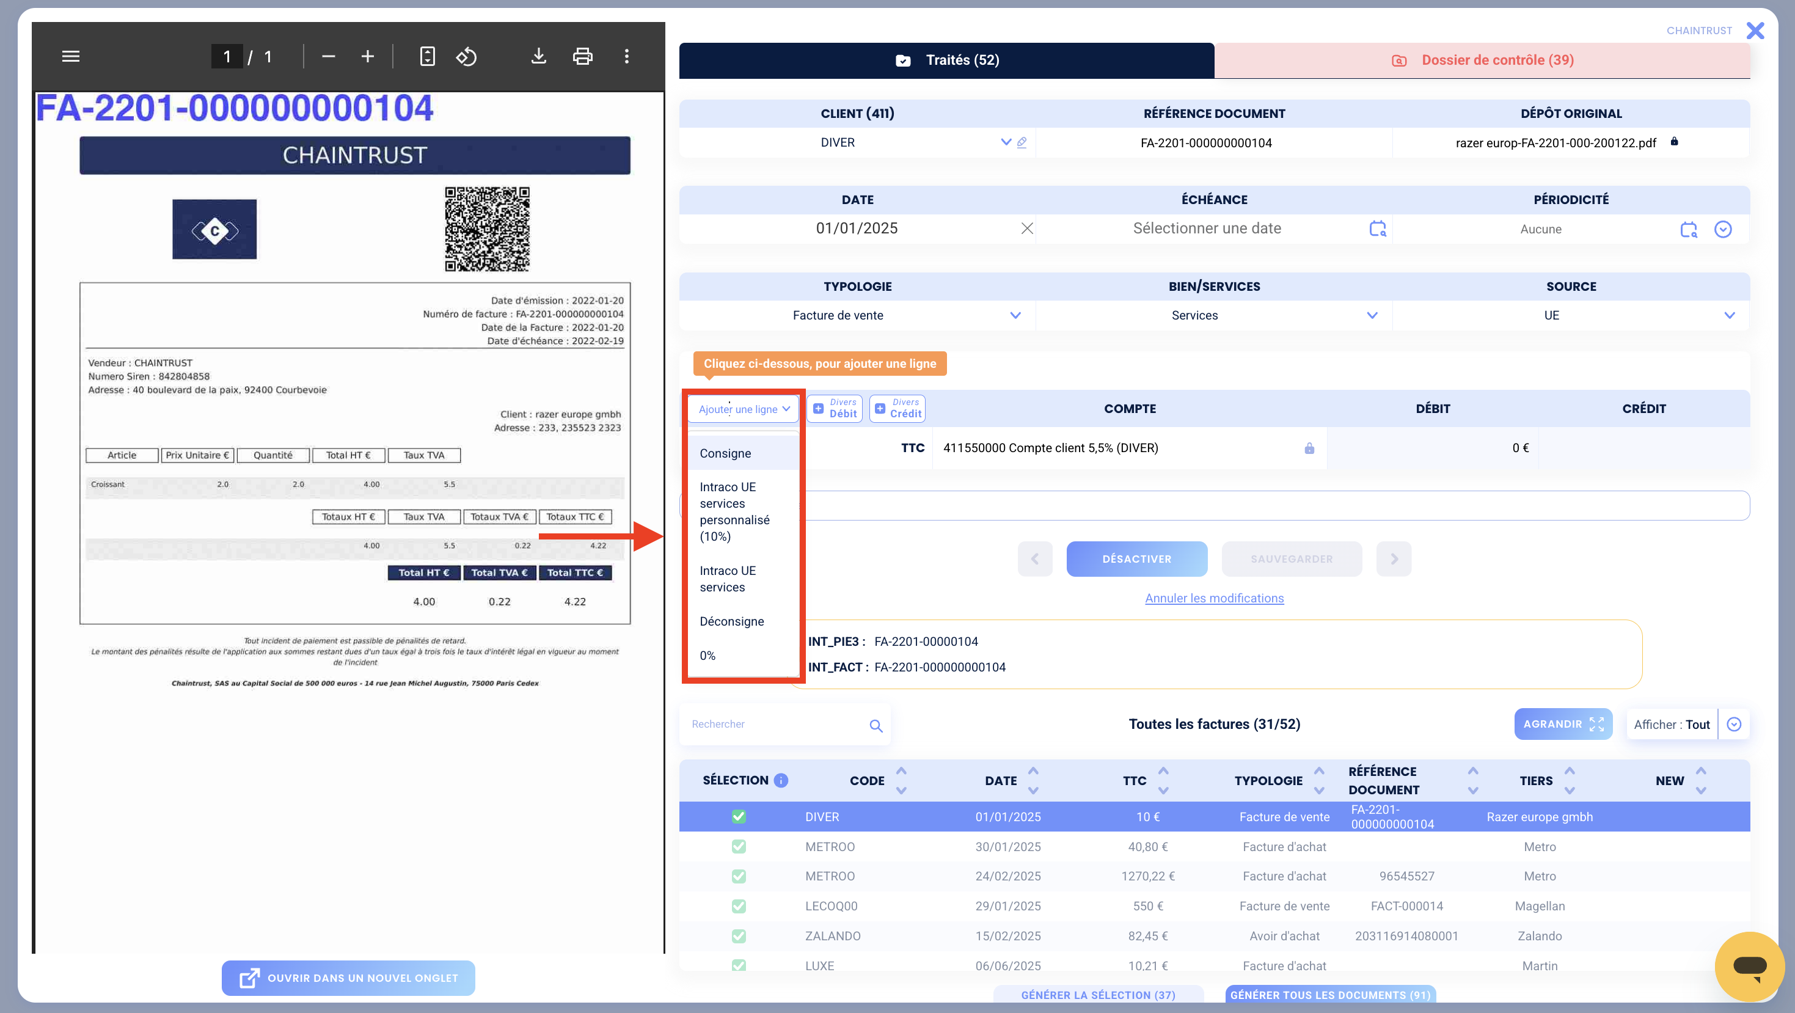1795x1013 pixels.
Task: Open Bien/Services dropdown
Action: (1372, 316)
